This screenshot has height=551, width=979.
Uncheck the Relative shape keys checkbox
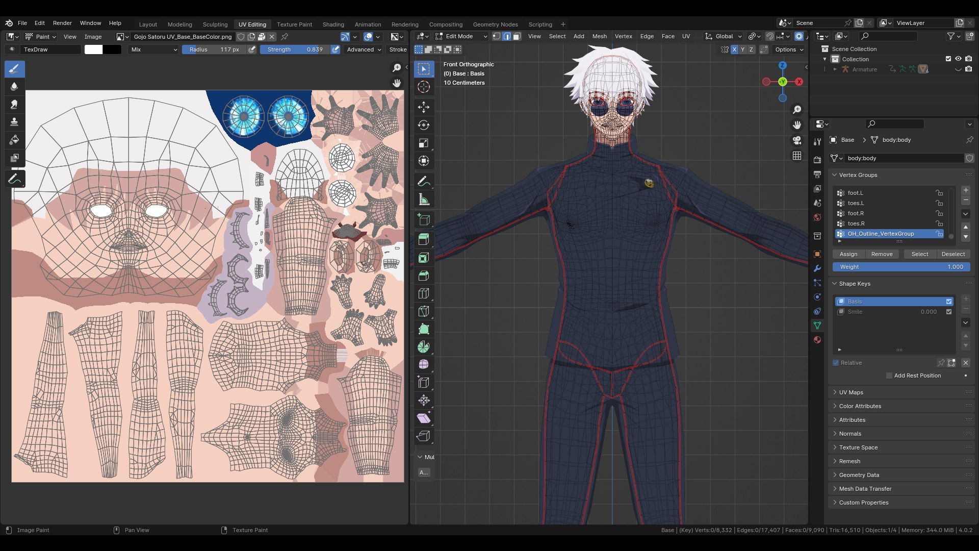coord(836,363)
